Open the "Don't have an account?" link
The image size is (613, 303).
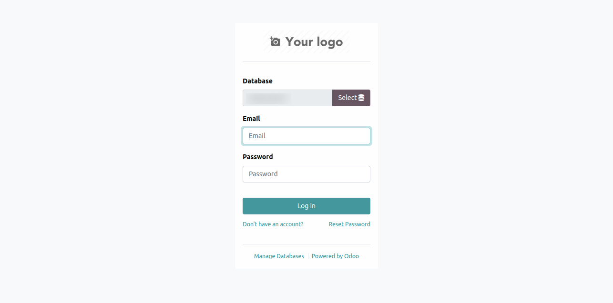(273, 224)
